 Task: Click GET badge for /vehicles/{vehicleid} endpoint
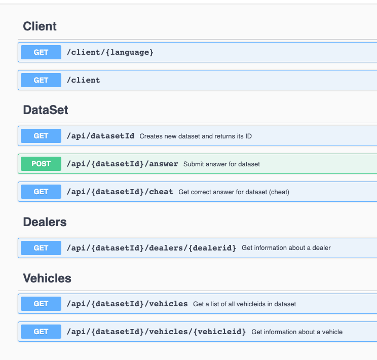click(41, 332)
